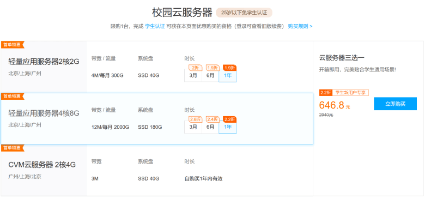This screenshot has height=198, width=425.
Task: Click the 25岁以下免学生认证 badge
Action: click(244, 13)
